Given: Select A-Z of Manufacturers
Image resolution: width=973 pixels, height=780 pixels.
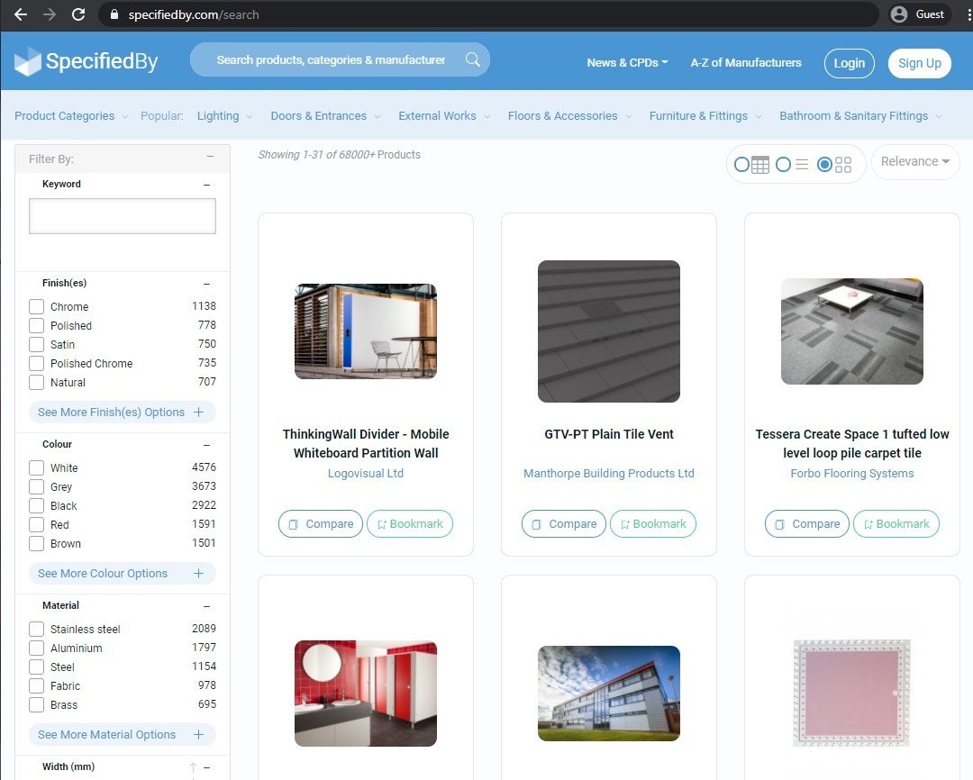Looking at the screenshot, I should point(745,63).
